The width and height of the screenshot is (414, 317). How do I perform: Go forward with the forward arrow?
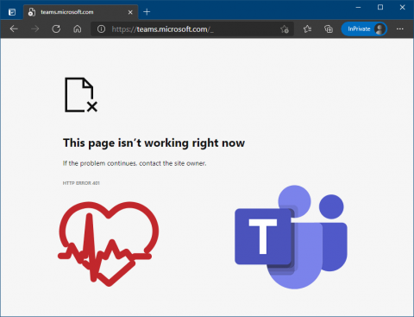click(x=35, y=29)
